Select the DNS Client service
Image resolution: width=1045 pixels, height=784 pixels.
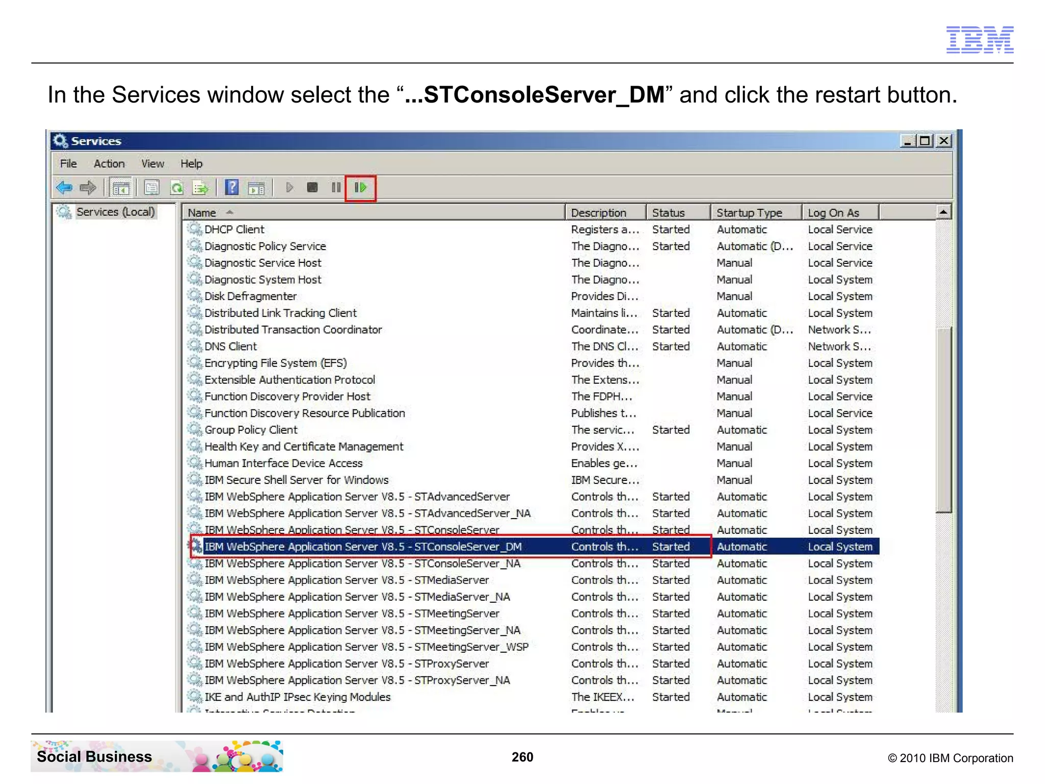click(x=532, y=347)
